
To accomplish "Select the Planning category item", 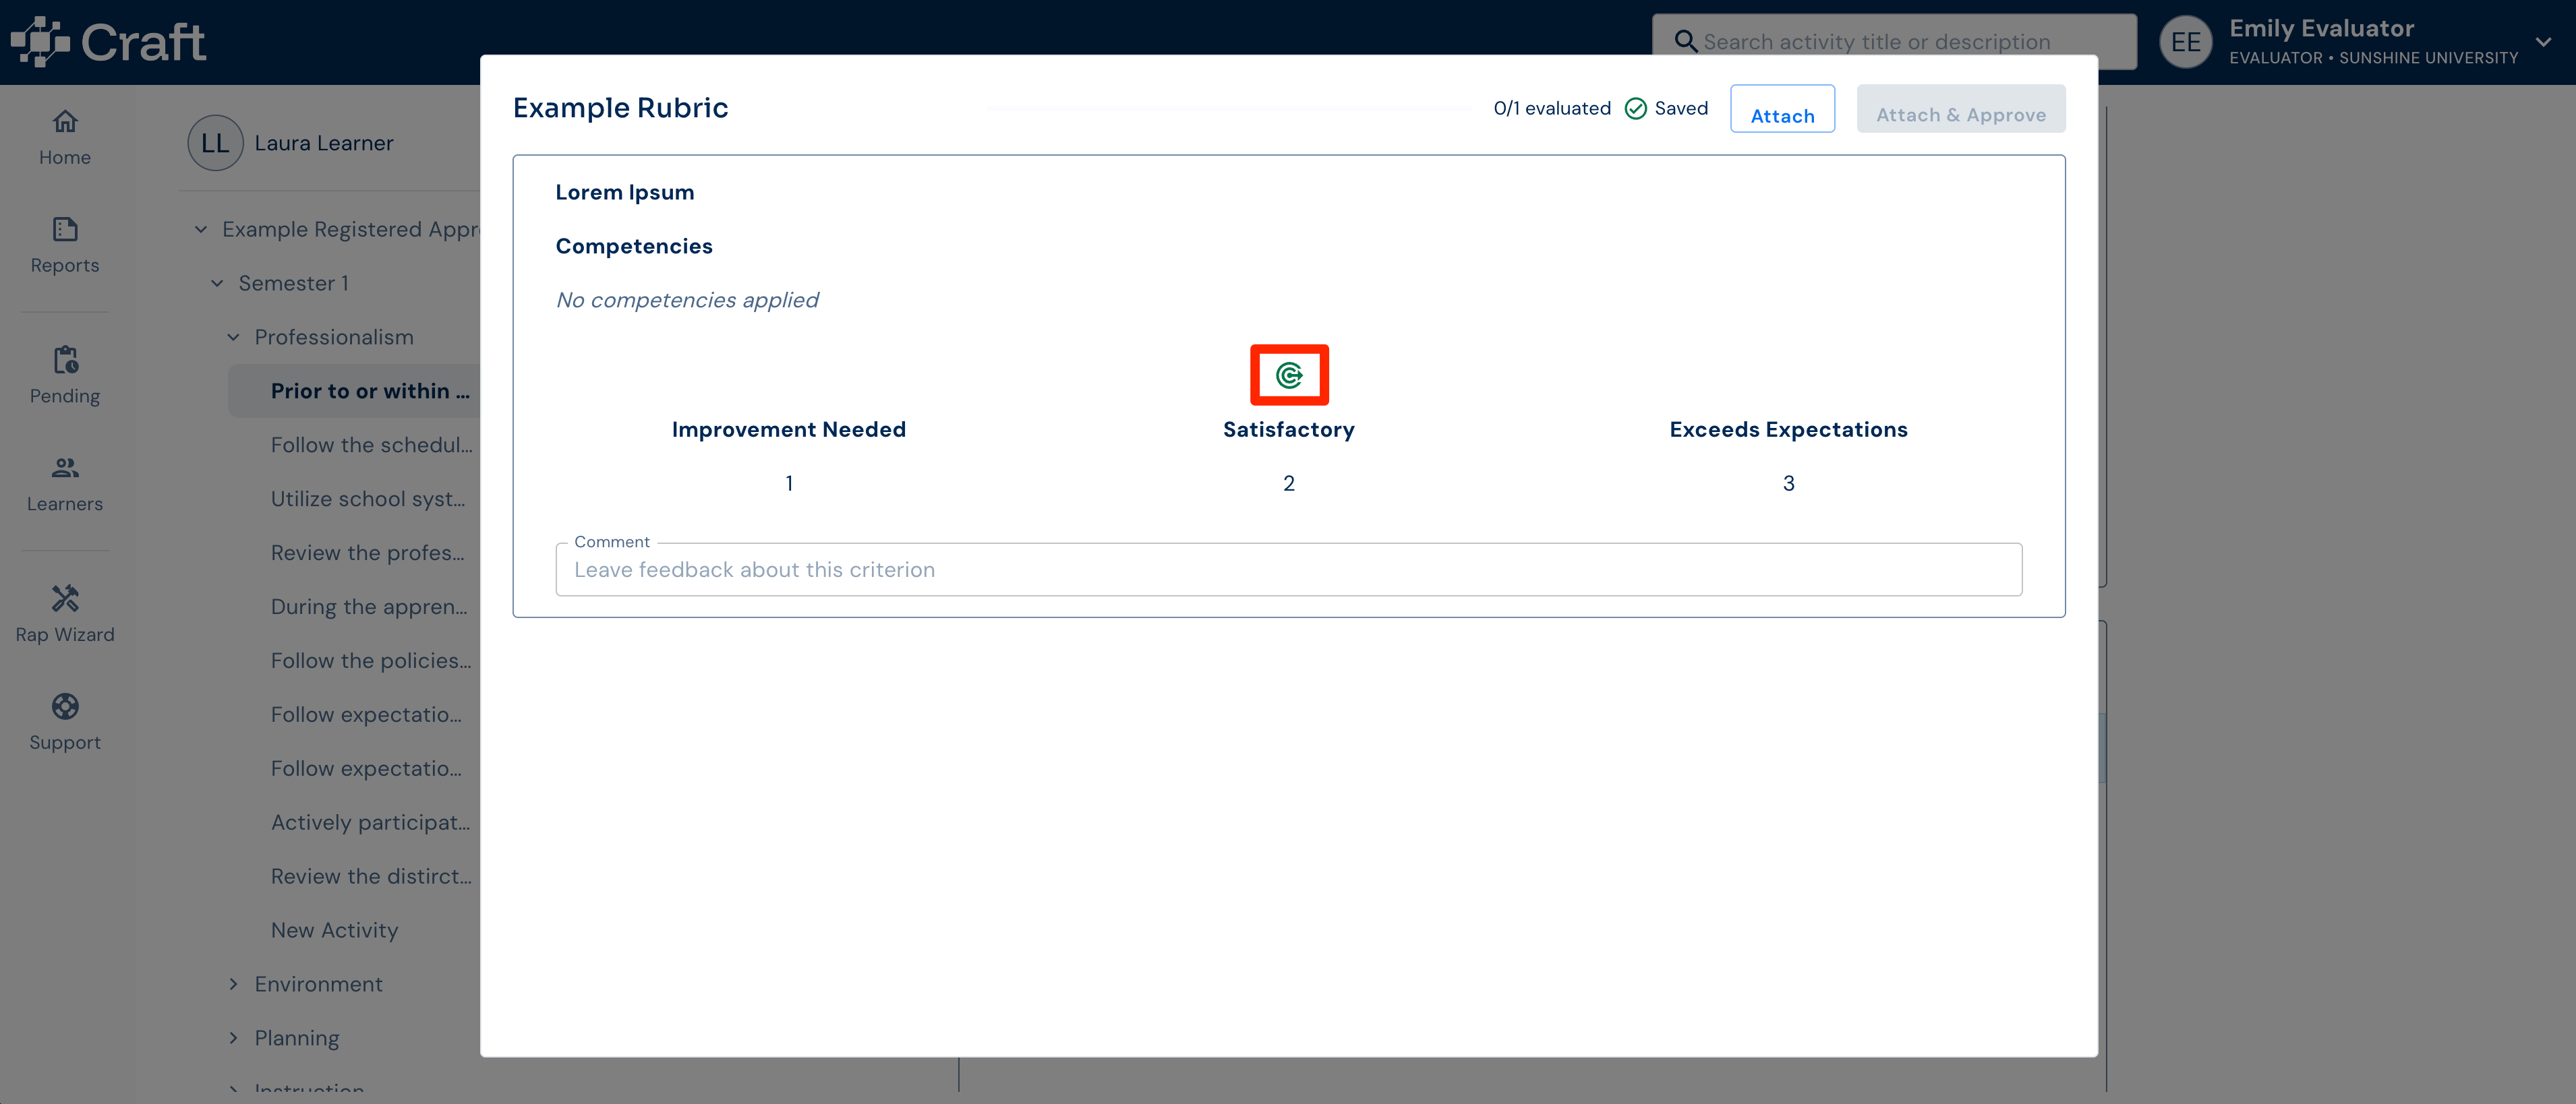I will 297,1038.
